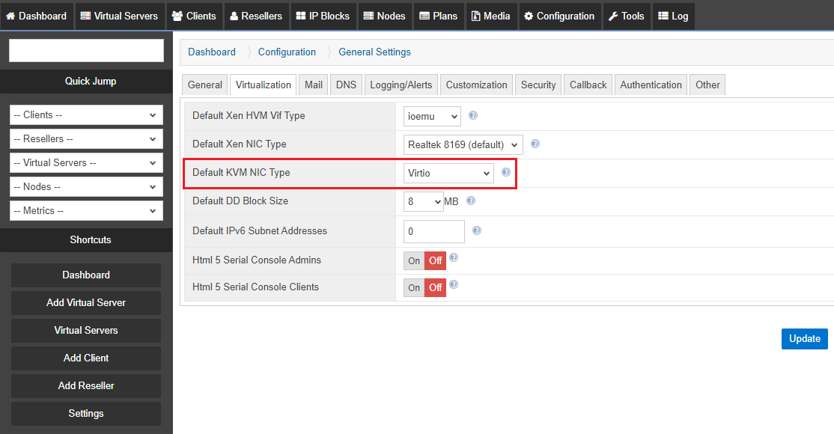Switch to the Virtualization tab
The width and height of the screenshot is (834, 434).
tap(264, 85)
